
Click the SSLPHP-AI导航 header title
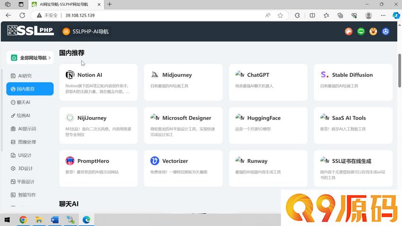click(x=90, y=32)
